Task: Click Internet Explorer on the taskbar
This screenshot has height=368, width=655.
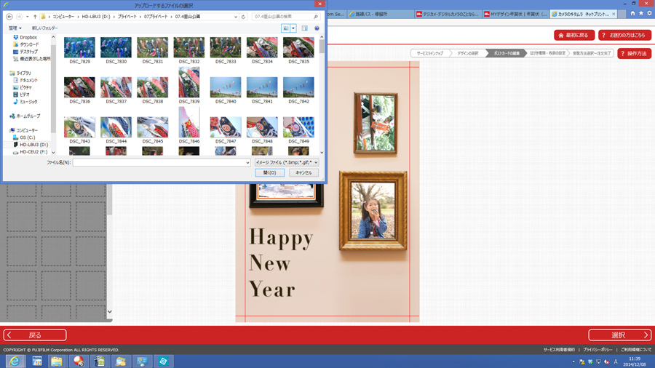Action: [15, 361]
